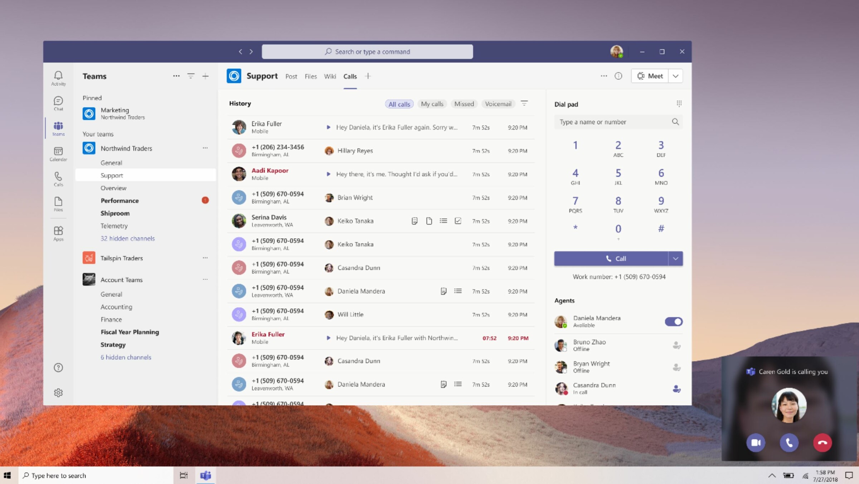Image resolution: width=859 pixels, height=484 pixels.
Task: Open the Activity feed in the left sidebar
Action: [x=58, y=77]
